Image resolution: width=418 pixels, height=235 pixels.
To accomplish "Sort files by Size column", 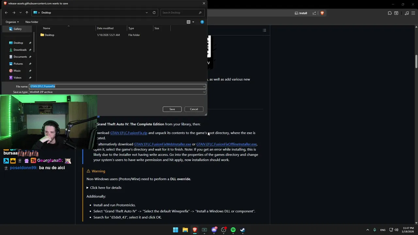I will tap(162, 28).
